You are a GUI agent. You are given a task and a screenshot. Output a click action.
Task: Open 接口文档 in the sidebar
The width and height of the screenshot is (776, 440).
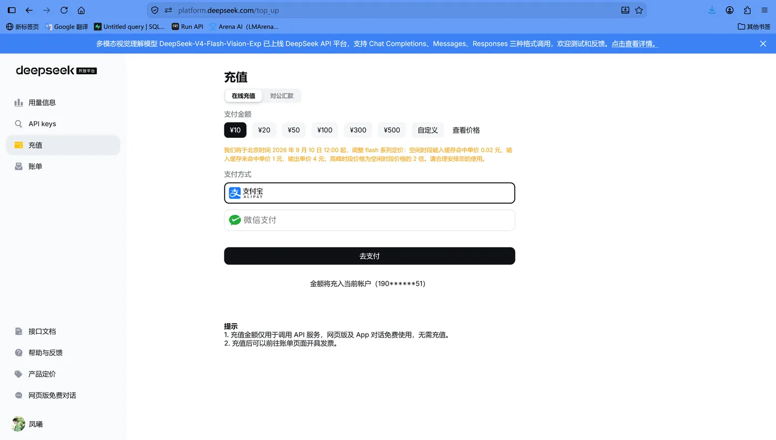click(x=63, y=332)
